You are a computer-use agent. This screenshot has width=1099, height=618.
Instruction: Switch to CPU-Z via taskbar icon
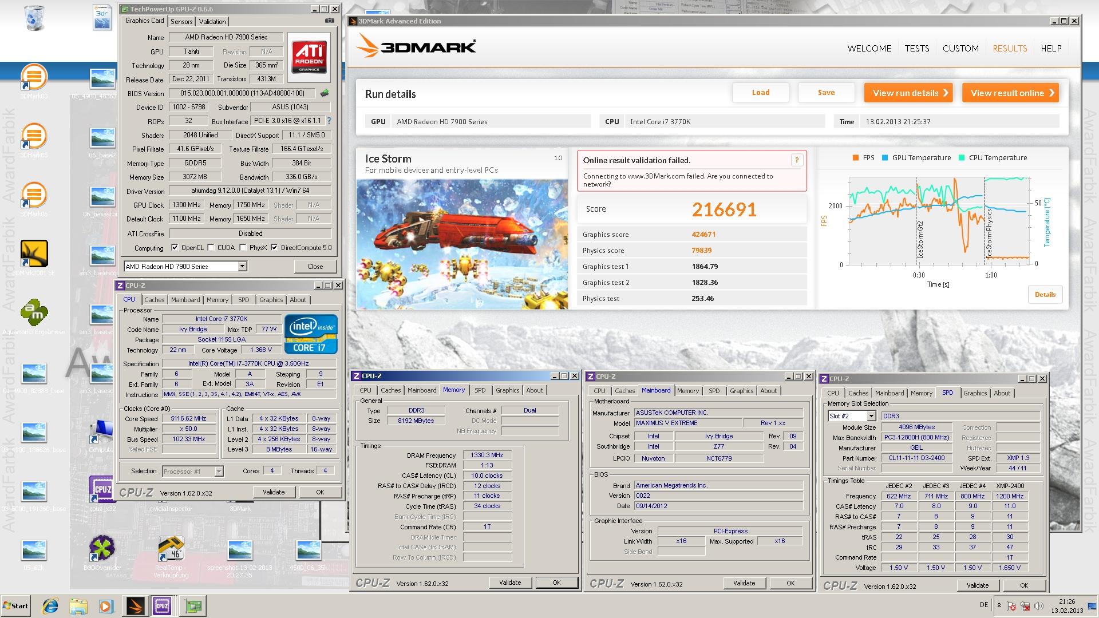click(163, 605)
